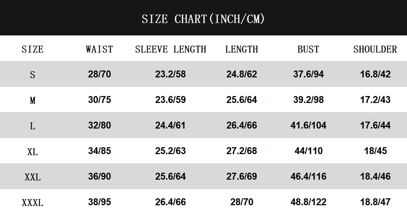Screen dimensions: 407x214
Task: Click sleeve length value 23.6/59
Action: click(x=170, y=100)
